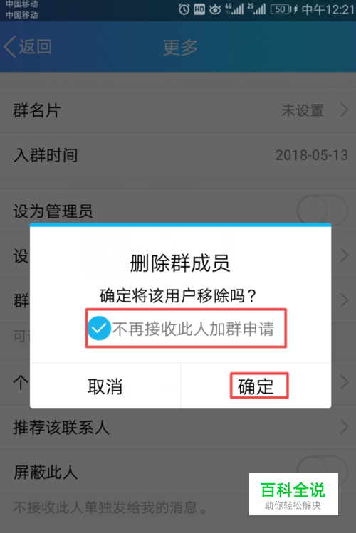Viewport: 356px width, 533px height.
Task: Tap the chevron above 推荐该联系人 row
Action: coord(345,382)
